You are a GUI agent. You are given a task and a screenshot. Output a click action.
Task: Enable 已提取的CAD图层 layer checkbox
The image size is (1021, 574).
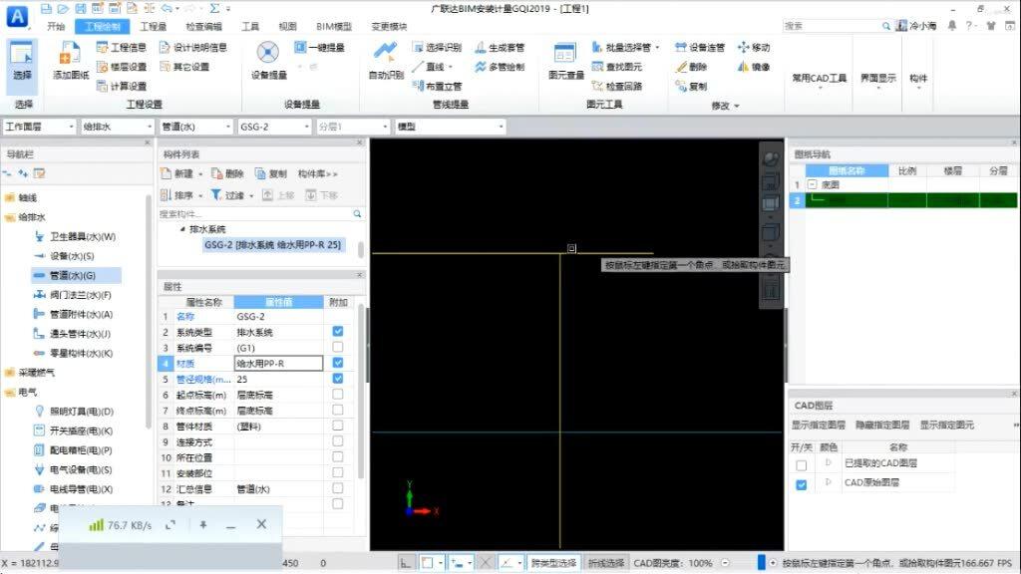(x=802, y=465)
